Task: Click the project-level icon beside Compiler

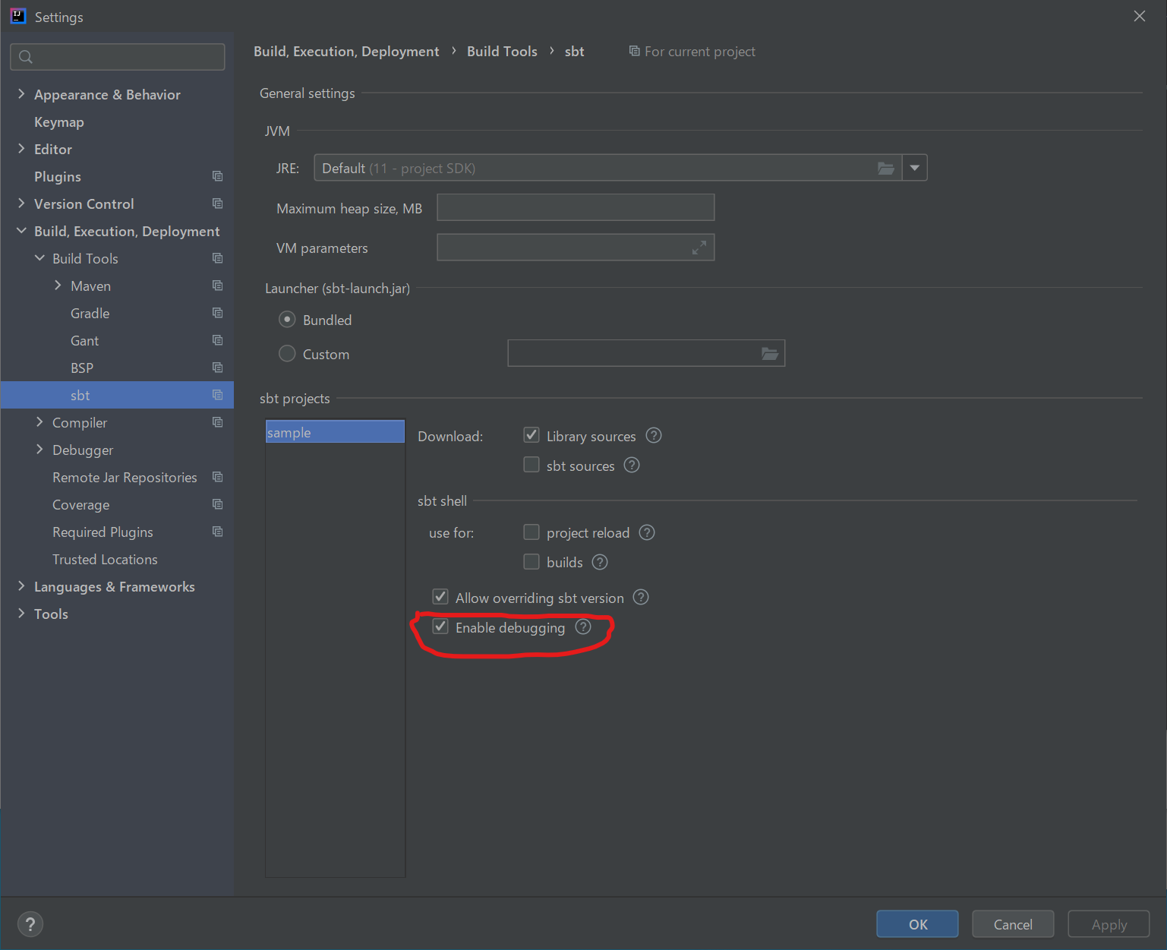Action: [218, 422]
